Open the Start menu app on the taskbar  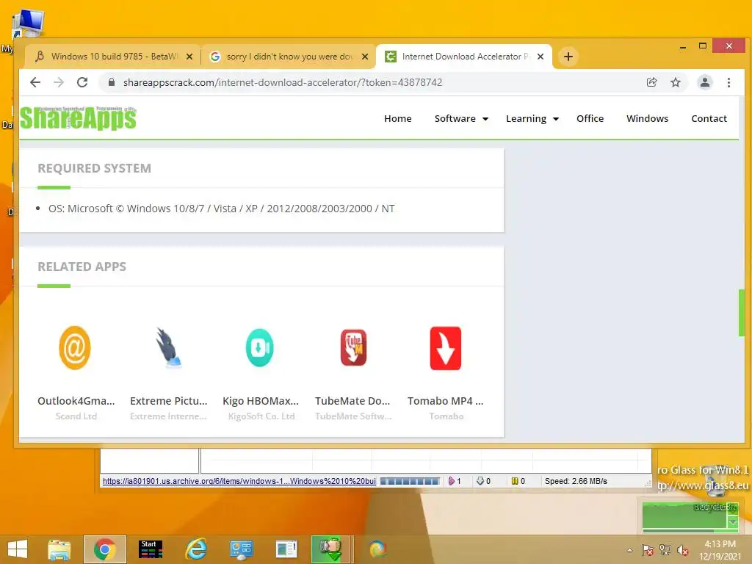(150, 549)
